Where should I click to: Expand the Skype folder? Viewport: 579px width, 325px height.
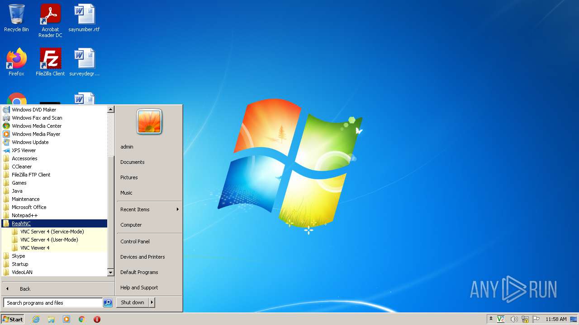pos(54,256)
